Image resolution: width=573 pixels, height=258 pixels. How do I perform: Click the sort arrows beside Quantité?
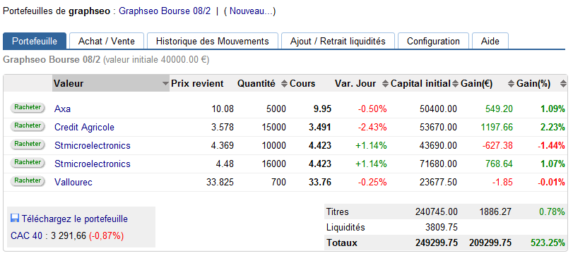tap(284, 84)
